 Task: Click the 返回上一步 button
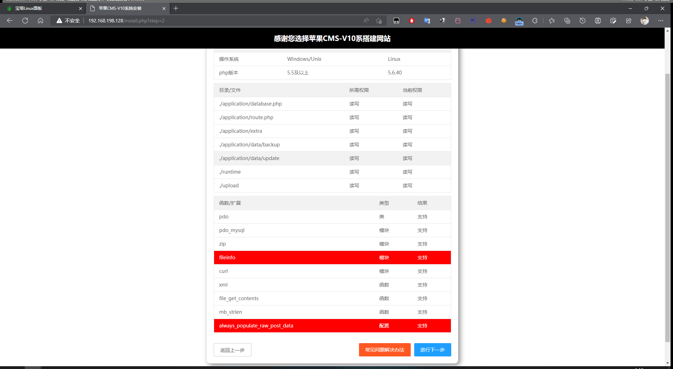point(232,350)
